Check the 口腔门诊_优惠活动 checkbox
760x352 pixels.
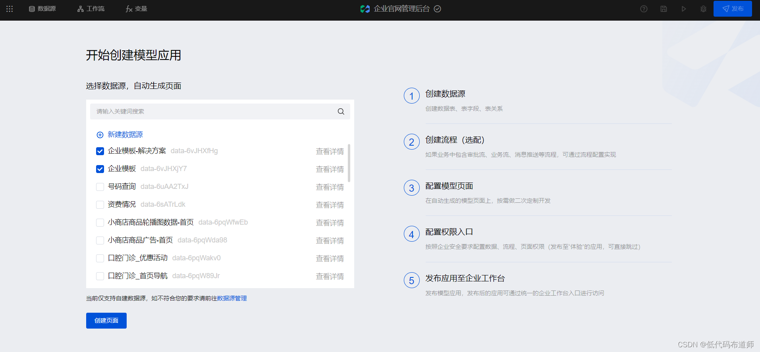tap(100, 258)
